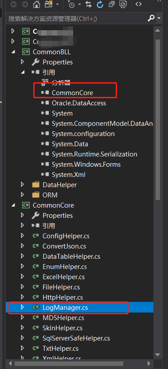Image resolution: width=168 pixels, height=369 pixels.
Task: Expand the 引用 node under CommonCore
Action: 23,225
